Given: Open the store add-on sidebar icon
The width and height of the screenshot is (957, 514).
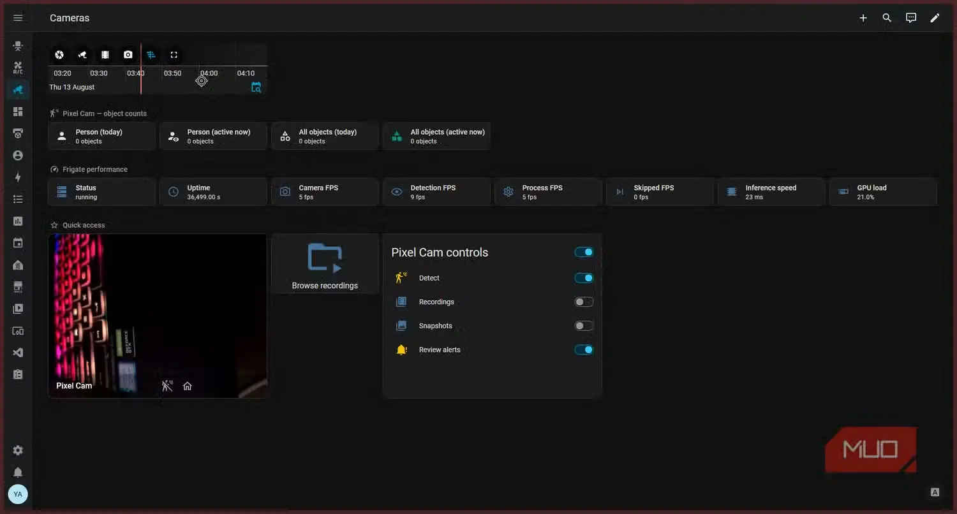Looking at the screenshot, I should [x=18, y=287].
